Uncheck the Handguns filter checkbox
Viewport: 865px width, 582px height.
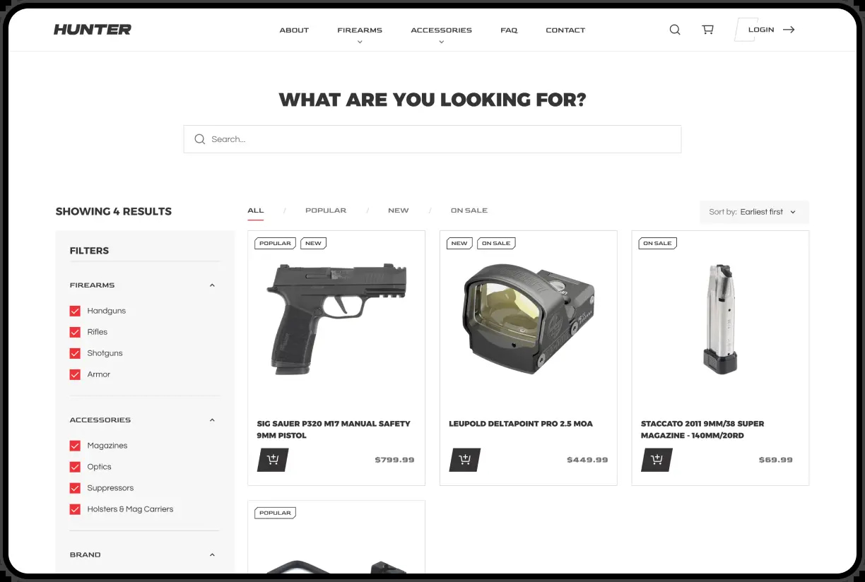pyautogui.click(x=75, y=311)
